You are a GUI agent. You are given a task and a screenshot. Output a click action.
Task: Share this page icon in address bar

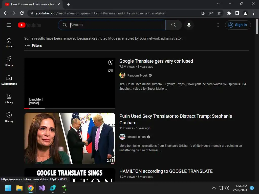pyautogui.click(x=211, y=13)
